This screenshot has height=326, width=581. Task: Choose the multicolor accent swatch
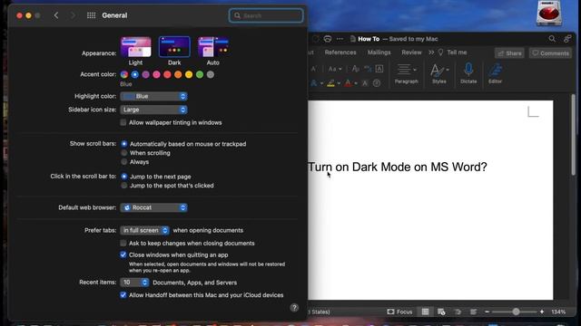click(x=124, y=74)
